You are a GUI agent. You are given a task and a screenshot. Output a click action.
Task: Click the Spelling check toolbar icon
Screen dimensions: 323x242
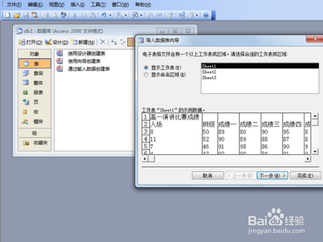coord(63,15)
